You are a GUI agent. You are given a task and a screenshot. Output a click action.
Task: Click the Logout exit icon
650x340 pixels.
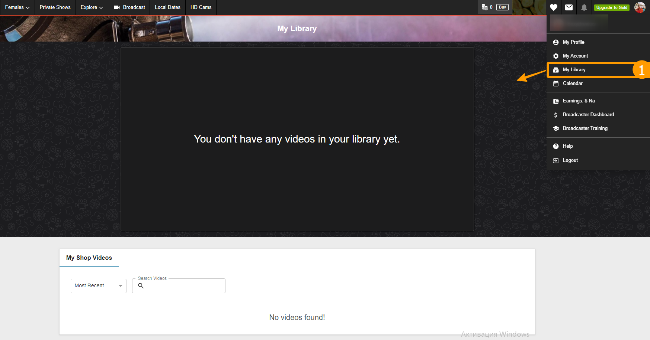[556, 160]
